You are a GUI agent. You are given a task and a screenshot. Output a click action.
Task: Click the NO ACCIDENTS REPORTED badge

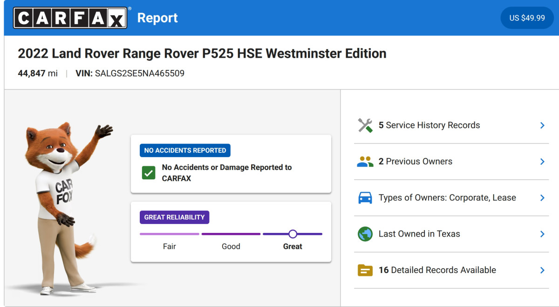tap(185, 150)
